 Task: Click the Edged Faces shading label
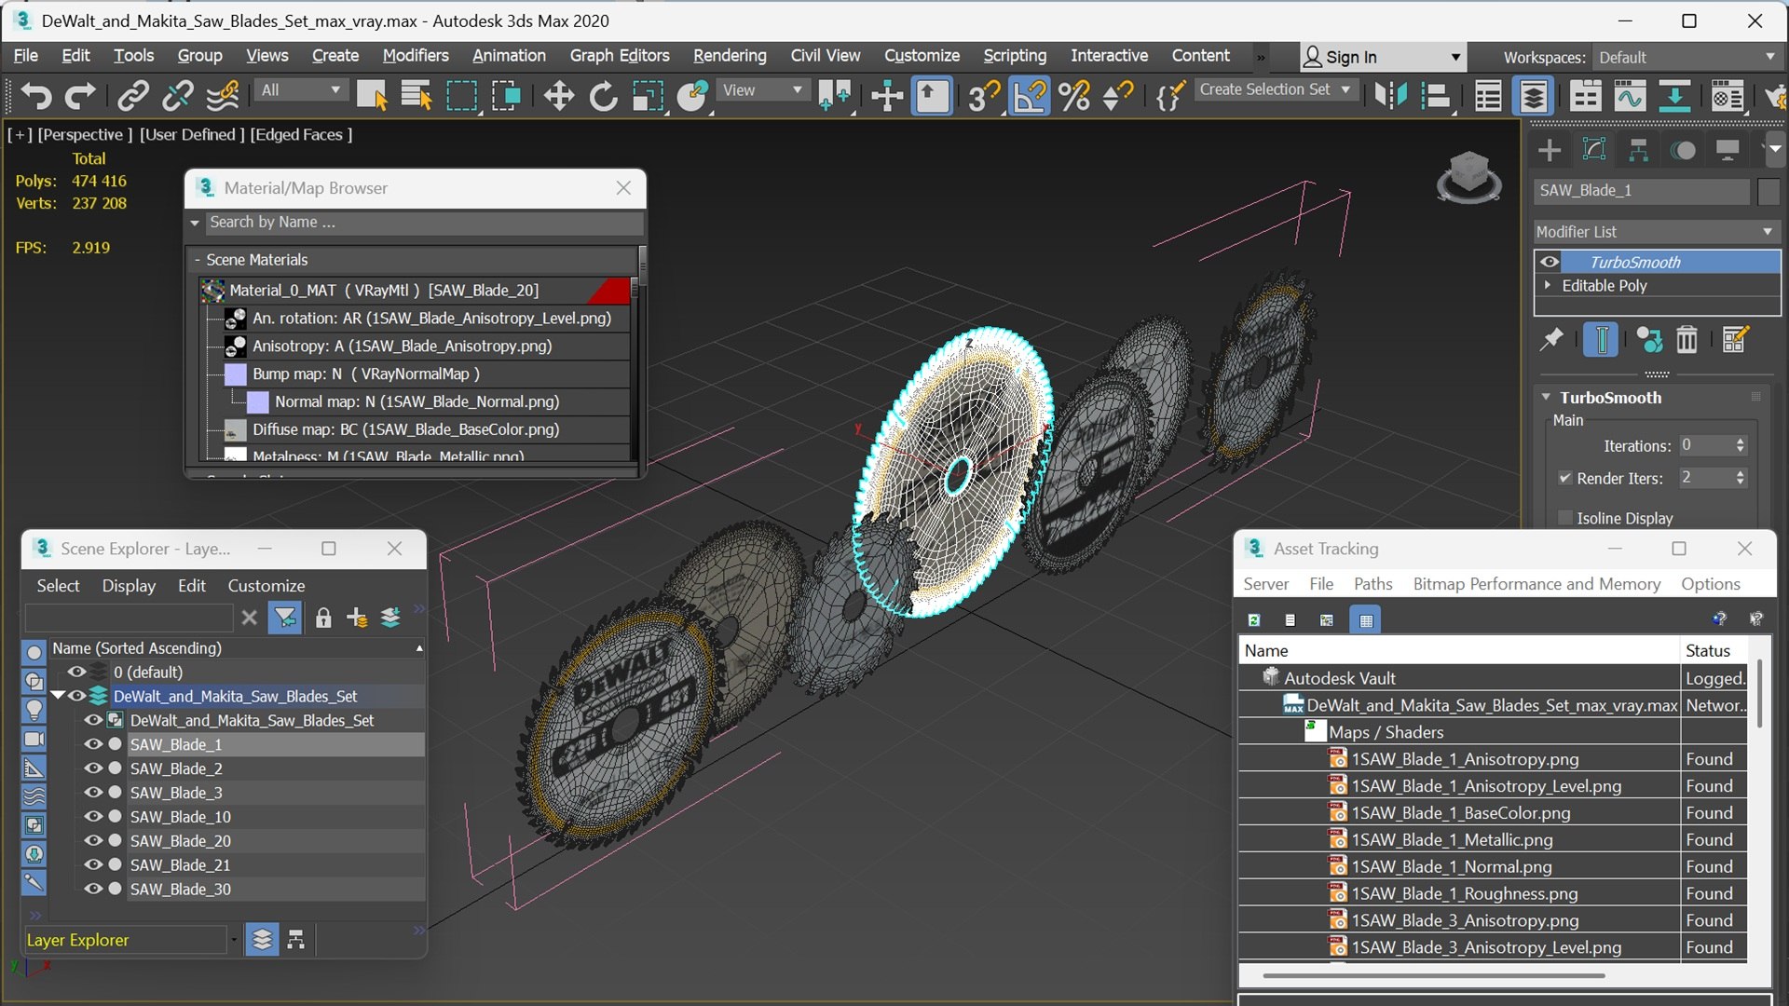click(x=301, y=134)
